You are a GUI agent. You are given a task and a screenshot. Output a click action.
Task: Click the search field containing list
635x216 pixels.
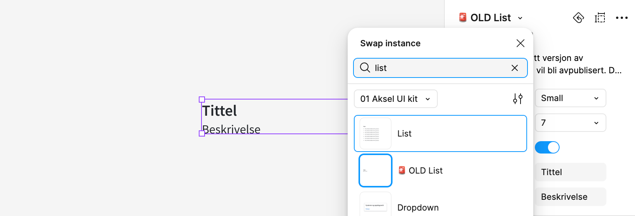(x=440, y=68)
